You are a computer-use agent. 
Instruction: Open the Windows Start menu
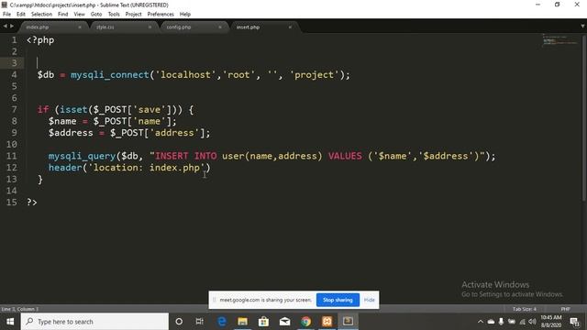(10, 322)
